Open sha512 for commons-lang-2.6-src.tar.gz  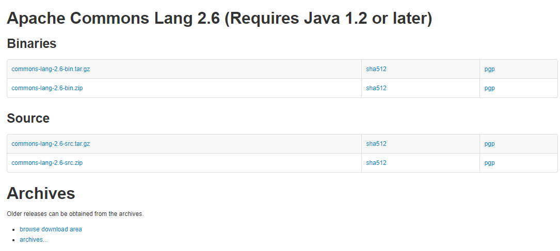pos(376,144)
